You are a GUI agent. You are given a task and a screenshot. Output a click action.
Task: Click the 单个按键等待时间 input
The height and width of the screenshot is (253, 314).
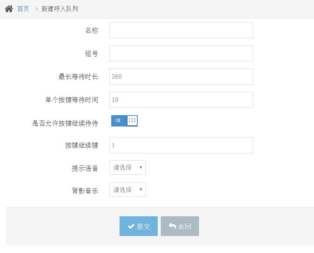tap(181, 100)
